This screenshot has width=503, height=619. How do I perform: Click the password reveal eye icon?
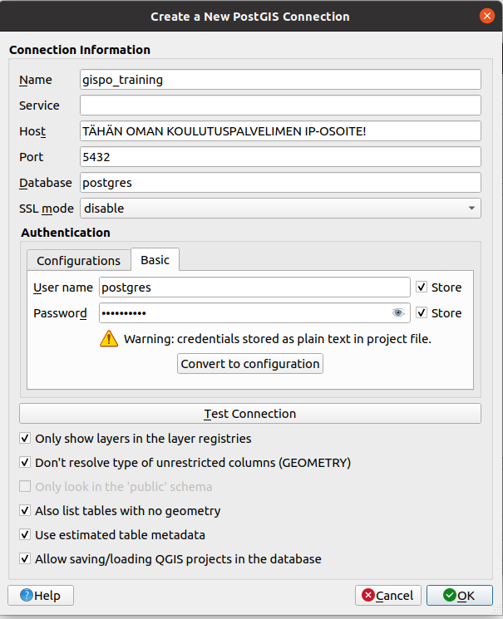click(x=398, y=313)
